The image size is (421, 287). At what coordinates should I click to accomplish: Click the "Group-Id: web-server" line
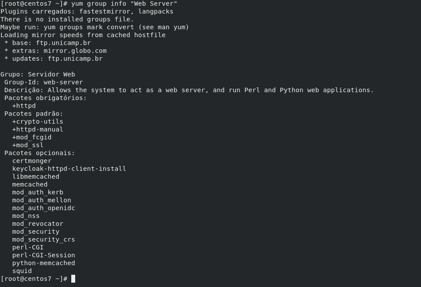[44, 82]
